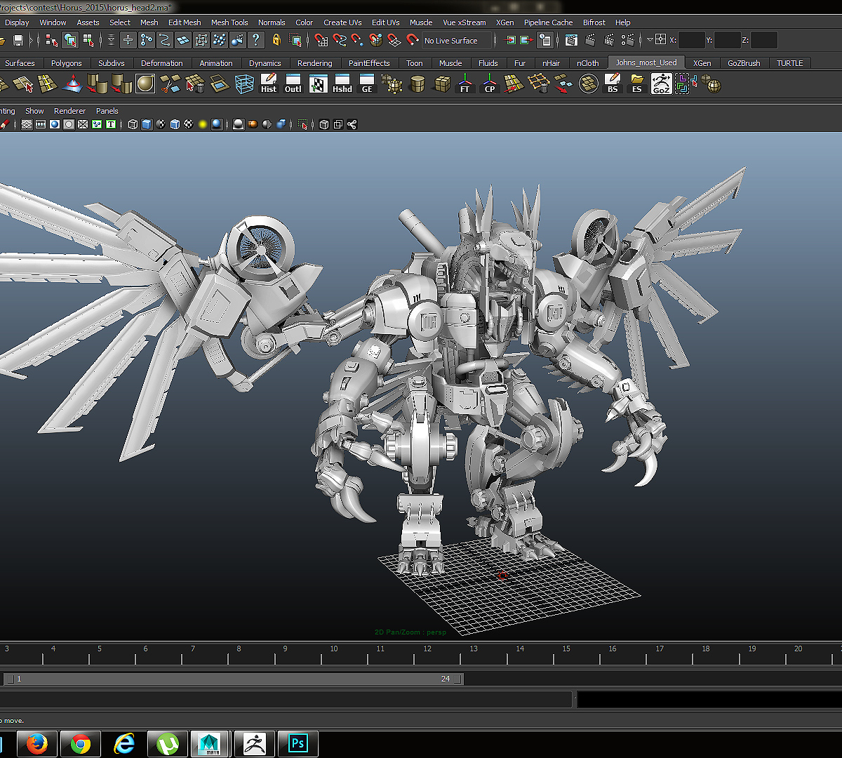Click the GoZ shelf button
This screenshot has height=758, width=842.
pyautogui.click(x=661, y=84)
